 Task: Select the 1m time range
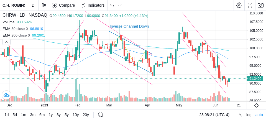(23, 115)
